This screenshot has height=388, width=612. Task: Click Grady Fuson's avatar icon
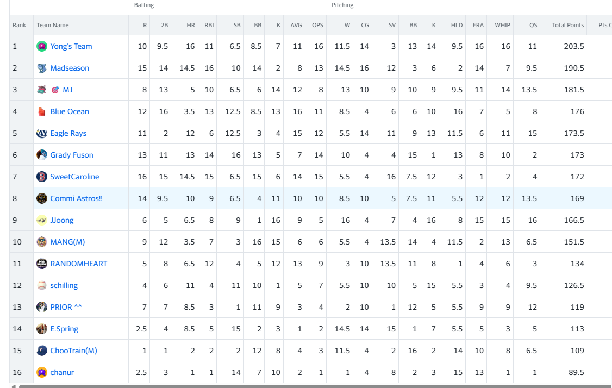(x=42, y=155)
